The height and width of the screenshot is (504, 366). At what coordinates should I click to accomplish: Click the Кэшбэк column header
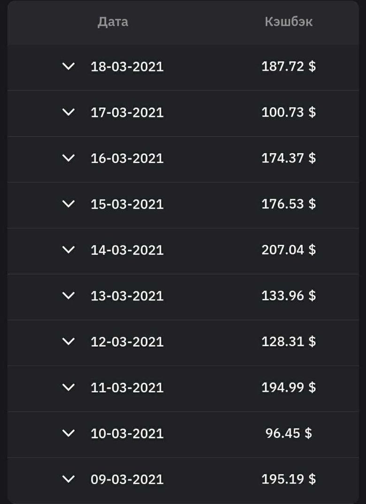[x=289, y=22]
